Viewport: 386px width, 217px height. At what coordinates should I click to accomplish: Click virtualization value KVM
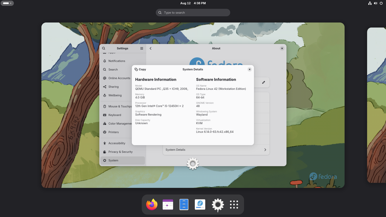[199, 123]
